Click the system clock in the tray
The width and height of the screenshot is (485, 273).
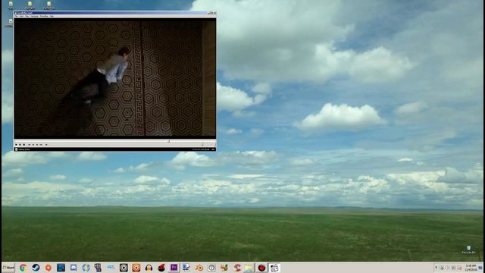(471, 268)
